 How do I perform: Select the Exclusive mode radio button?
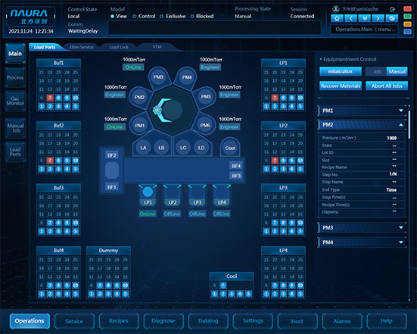[x=173, y=16]
